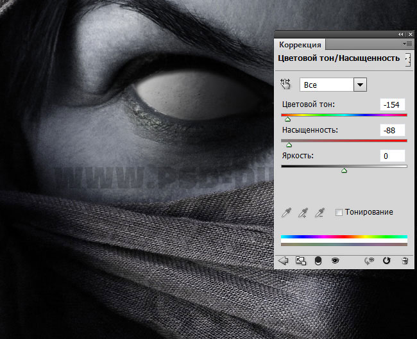Screen dimensions: 417x339
Task: Collapse panel with double arrow icon
Action: point(401,34)
